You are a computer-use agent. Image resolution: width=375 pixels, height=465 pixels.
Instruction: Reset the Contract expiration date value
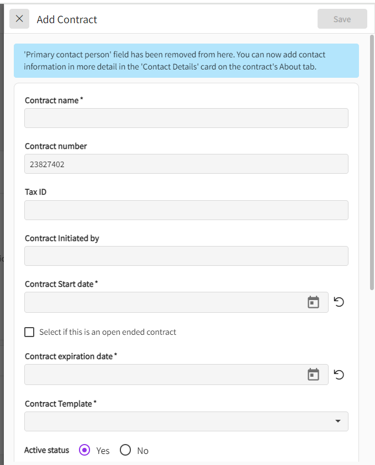click(x=339, y=375)
